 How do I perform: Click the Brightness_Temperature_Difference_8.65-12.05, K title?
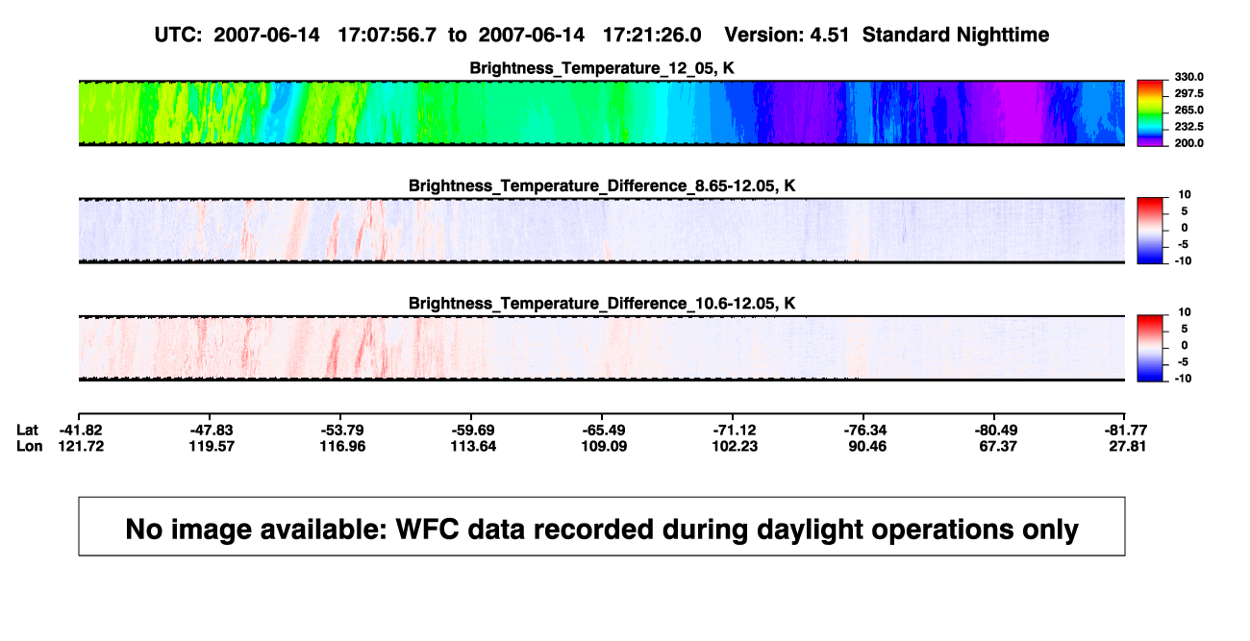(602, 185)
